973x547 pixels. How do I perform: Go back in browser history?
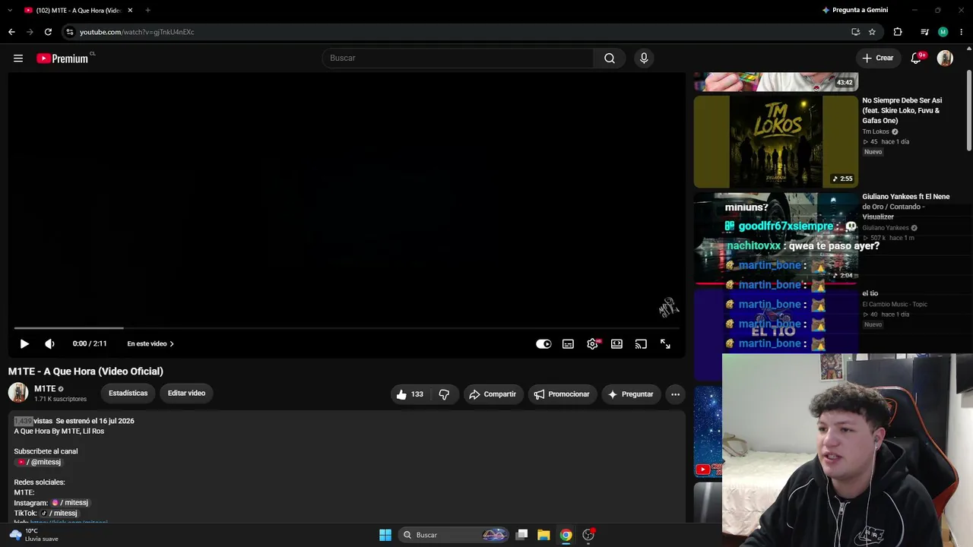click(x=11, y=32)
